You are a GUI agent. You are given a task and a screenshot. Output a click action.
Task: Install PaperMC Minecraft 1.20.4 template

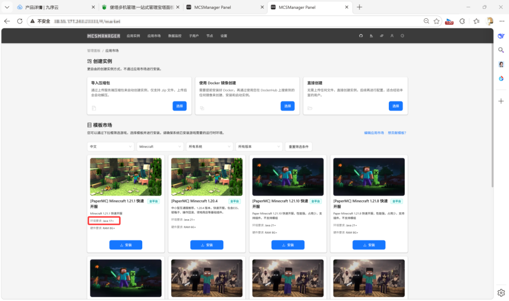coord(207,245)
